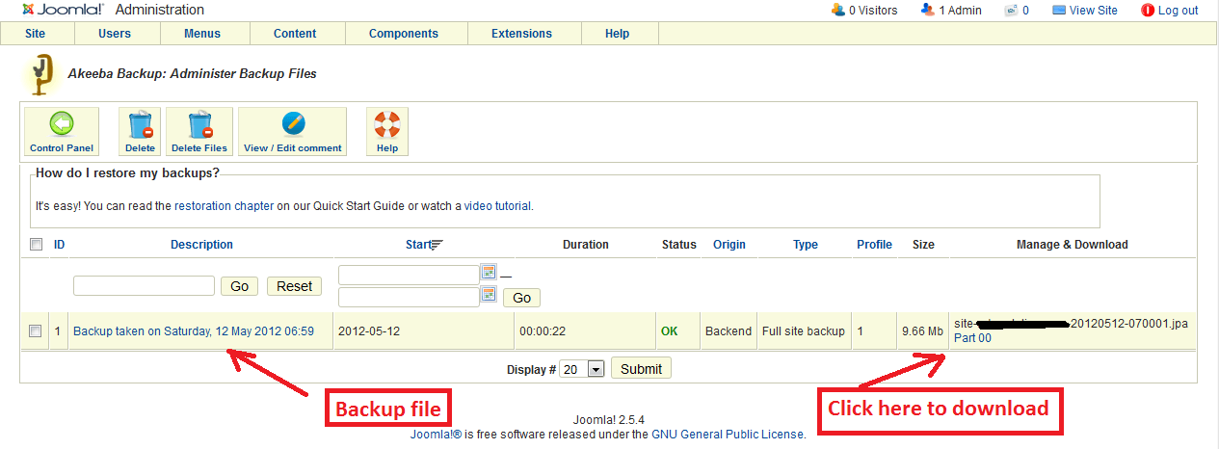The image size is (1219, 449).
Task: Sort table by Start column header
Action: pos(417,245)
